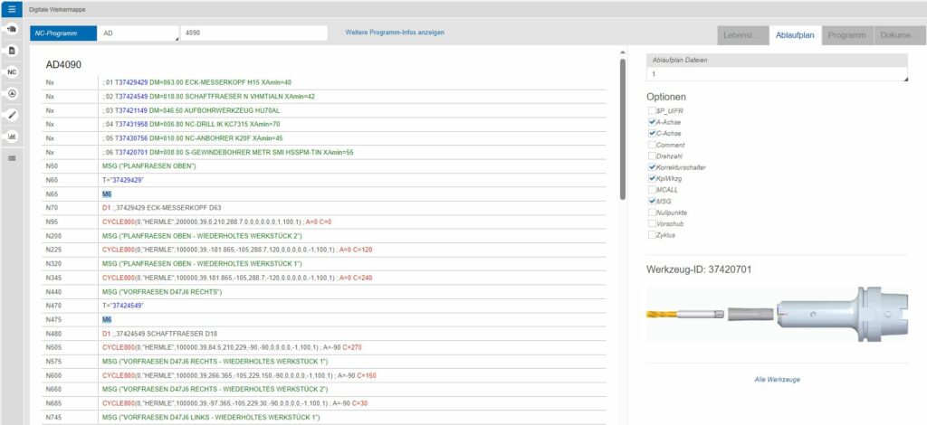Click Weitere Programm-Infos anzeigen link

coord(395,33)
